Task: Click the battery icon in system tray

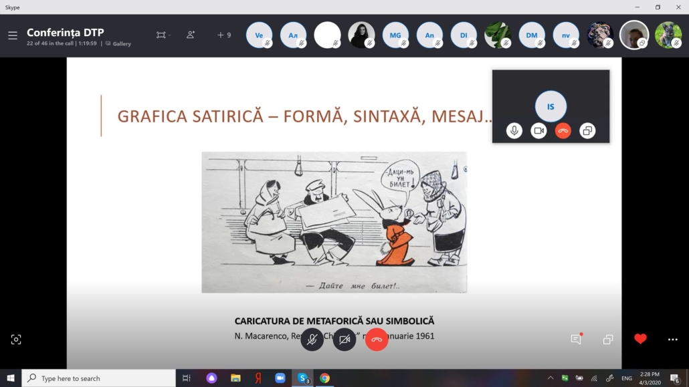Action: click(579, 378)
